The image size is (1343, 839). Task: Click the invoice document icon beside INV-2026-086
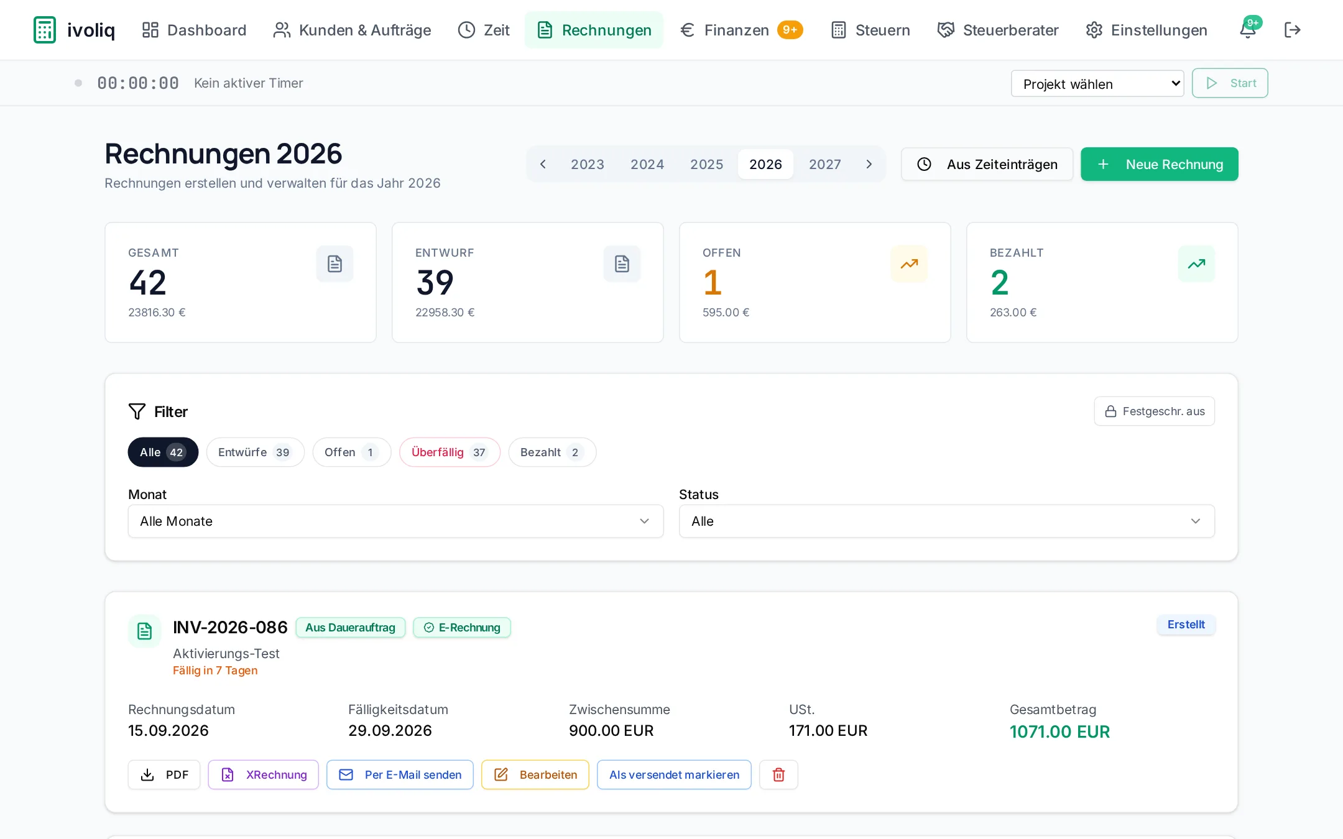[x=144, y=631]
